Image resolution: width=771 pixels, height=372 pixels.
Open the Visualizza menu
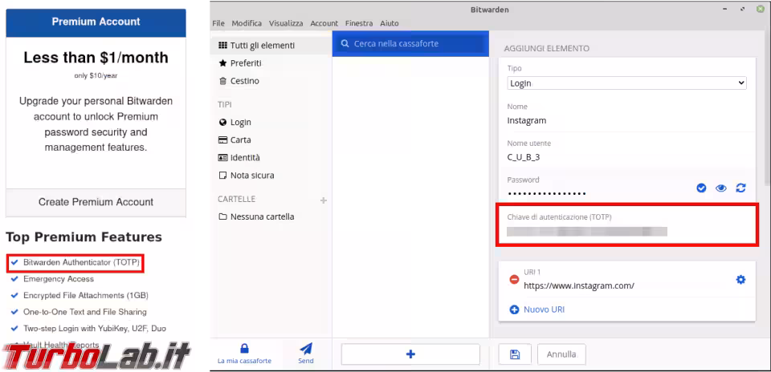(288, 23)
